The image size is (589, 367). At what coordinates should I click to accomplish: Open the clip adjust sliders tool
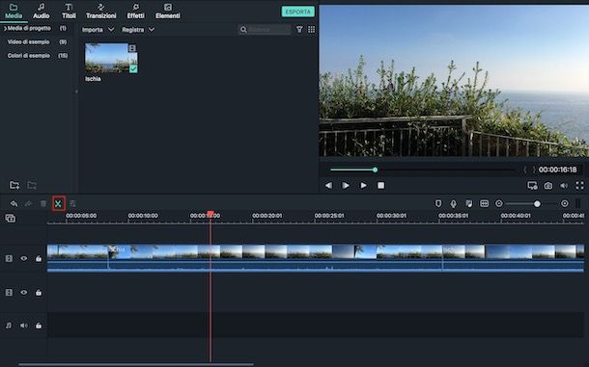click(x=72, y=203)
